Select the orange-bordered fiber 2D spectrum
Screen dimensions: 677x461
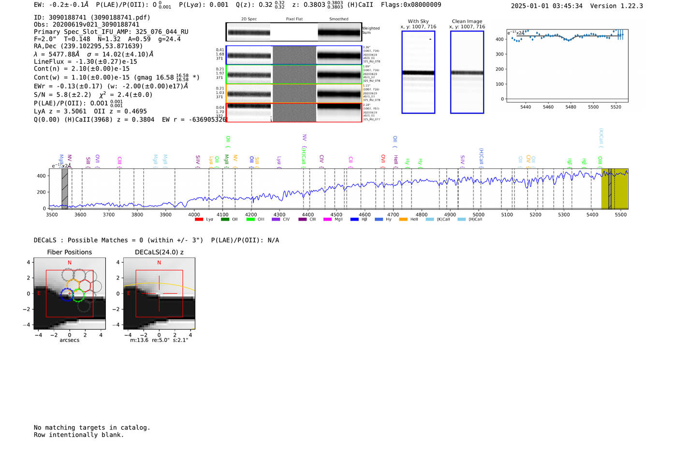294,93
